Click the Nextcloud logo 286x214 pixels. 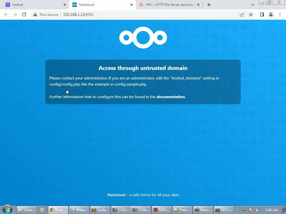(x=143, y=38)
